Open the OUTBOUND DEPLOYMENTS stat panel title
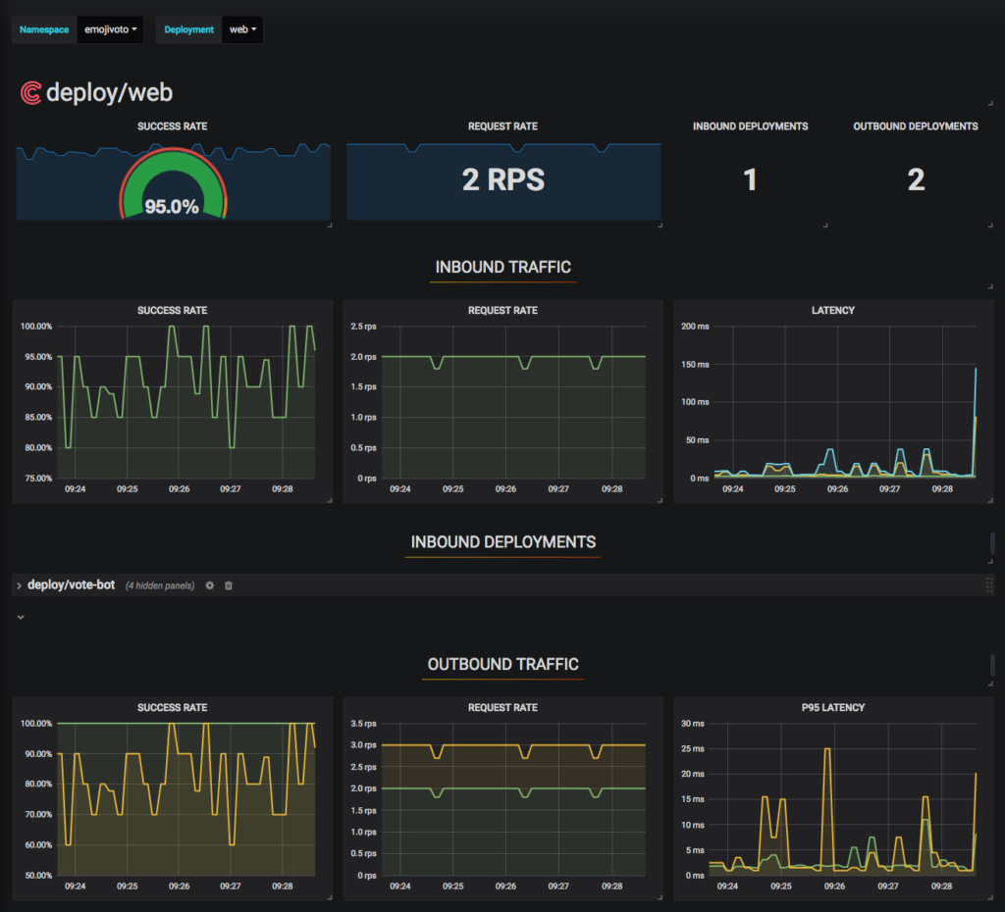Viewport: 1005px width, 912px height. (x=916, y=127)
